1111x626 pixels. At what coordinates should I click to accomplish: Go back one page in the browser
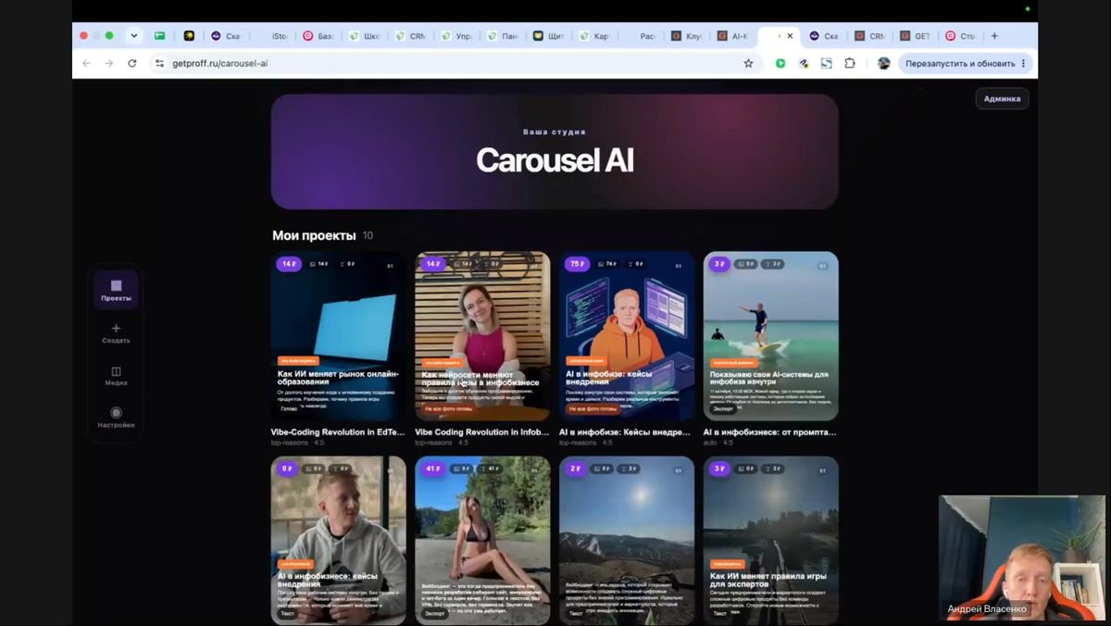coord(86,63)
